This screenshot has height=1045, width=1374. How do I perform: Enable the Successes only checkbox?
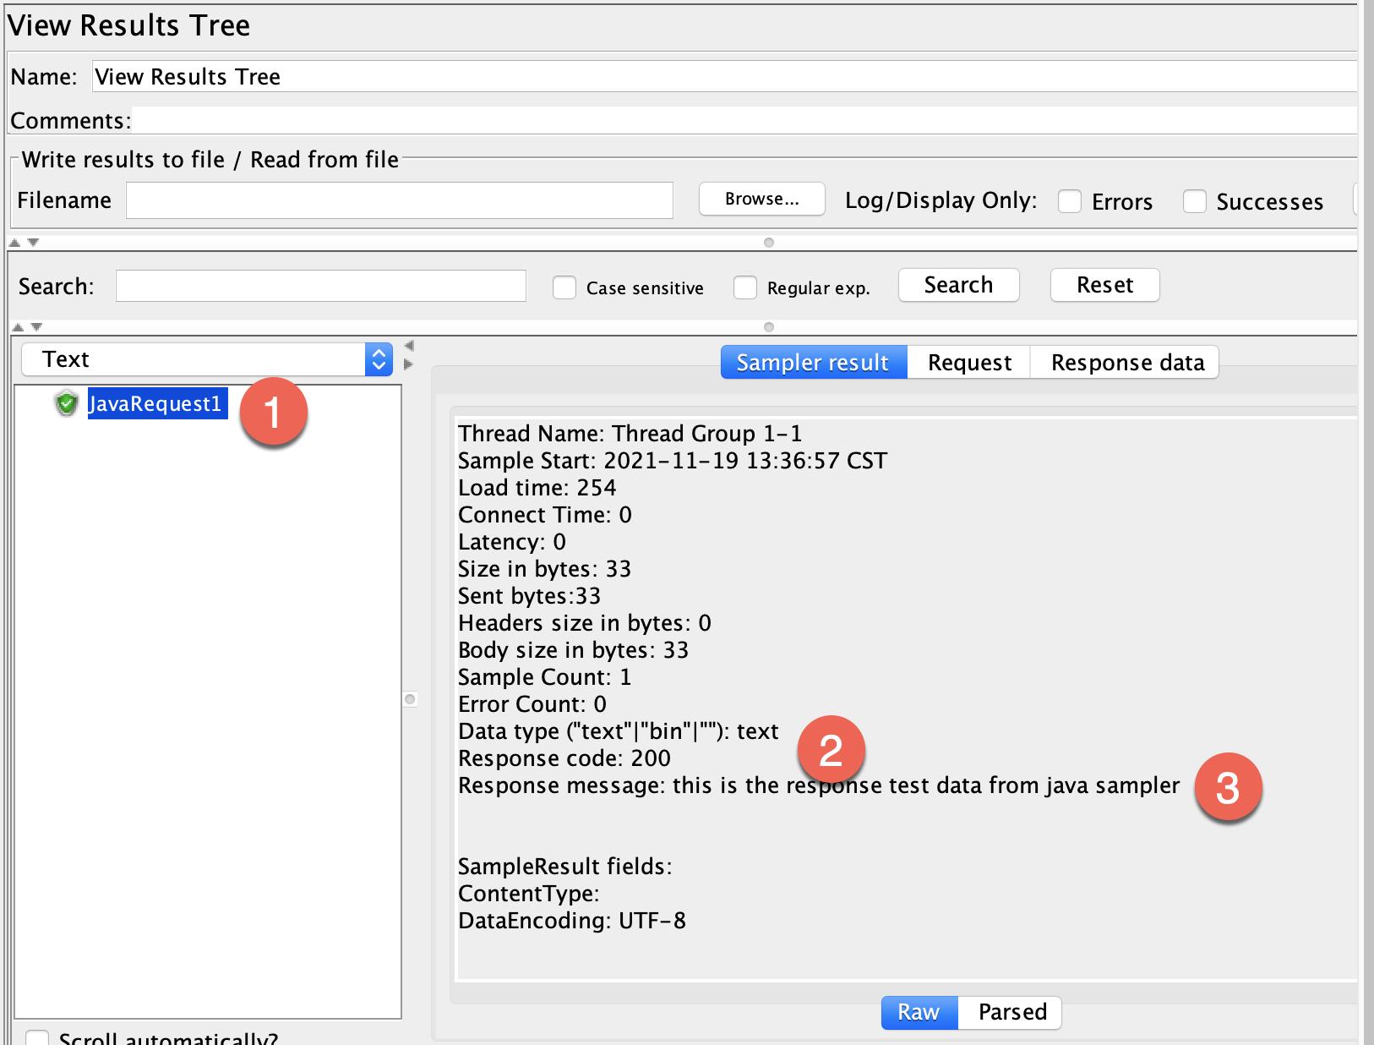1194,201
